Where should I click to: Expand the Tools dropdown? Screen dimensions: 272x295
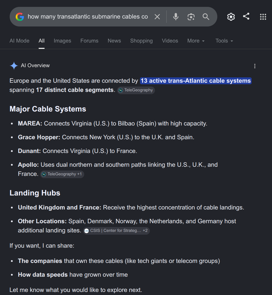tap(224, 41)
